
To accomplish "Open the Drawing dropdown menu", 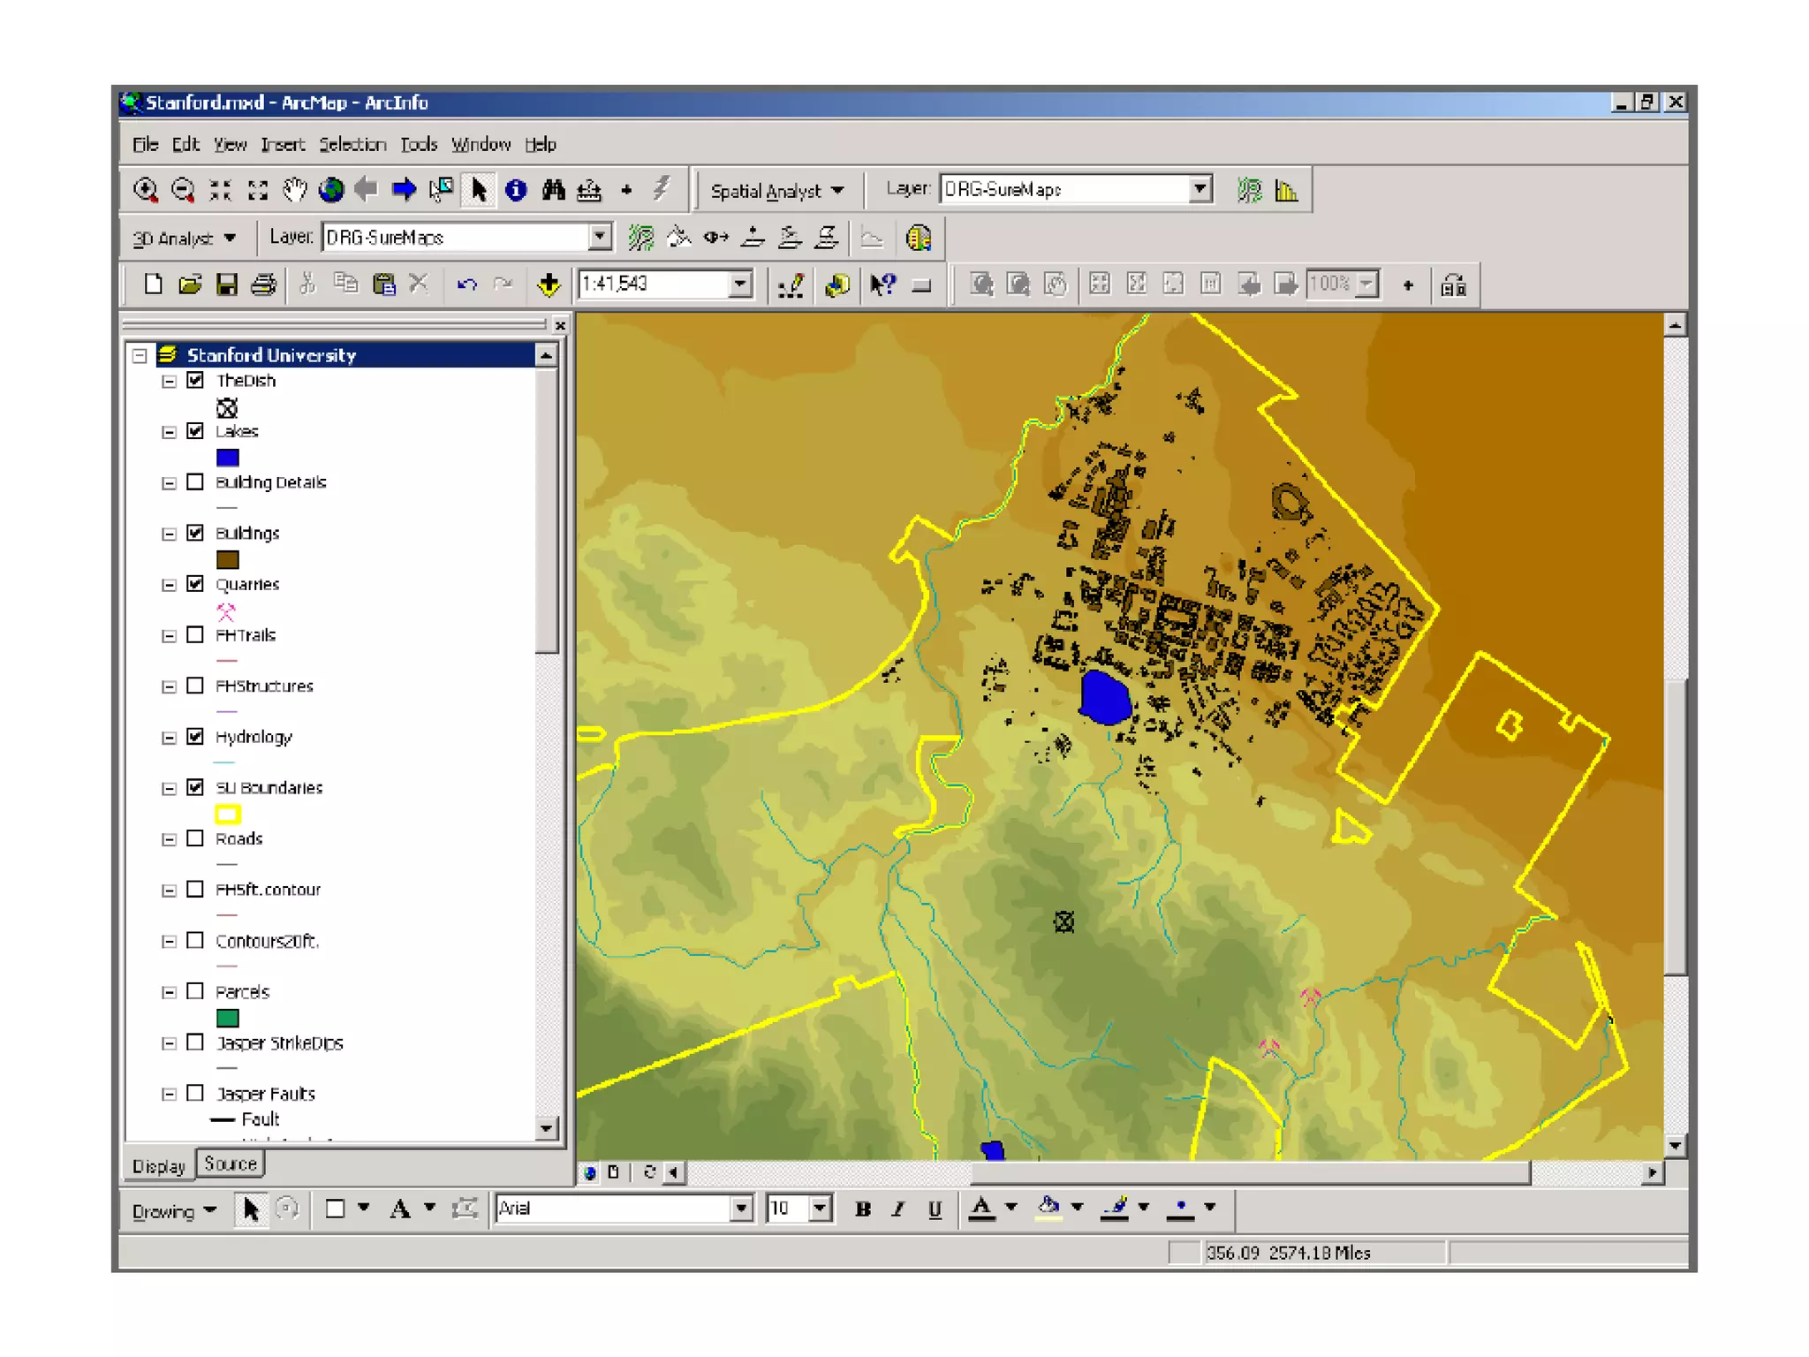I will coord(175,1210).
